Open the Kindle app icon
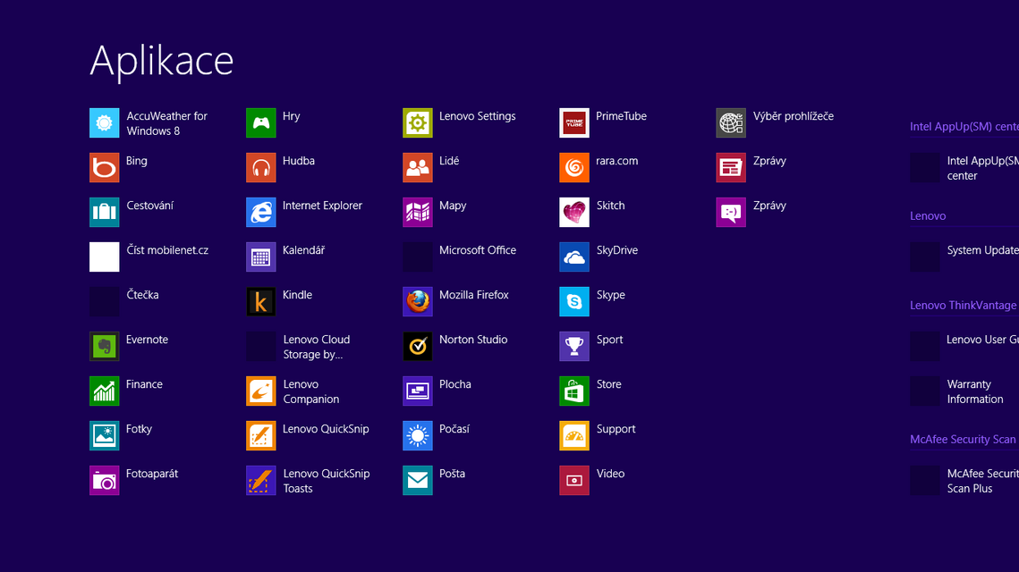Screen dimensions: 1019x572 pos(261,302)
